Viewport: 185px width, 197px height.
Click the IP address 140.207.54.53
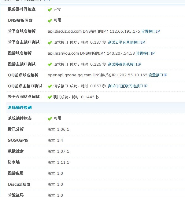tap(121, 53)
